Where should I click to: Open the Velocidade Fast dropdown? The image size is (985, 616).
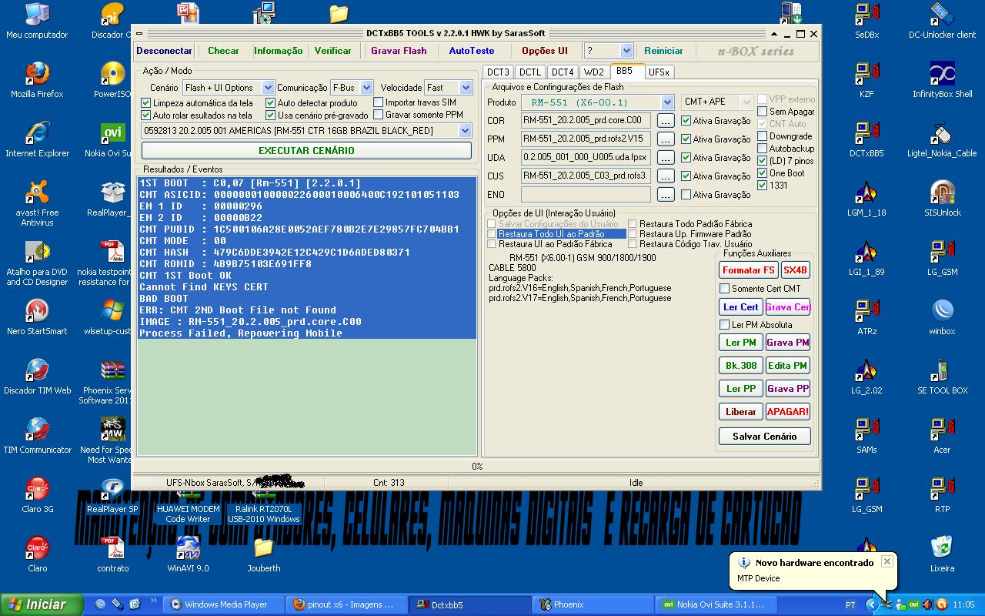click(x=466, y=88)
